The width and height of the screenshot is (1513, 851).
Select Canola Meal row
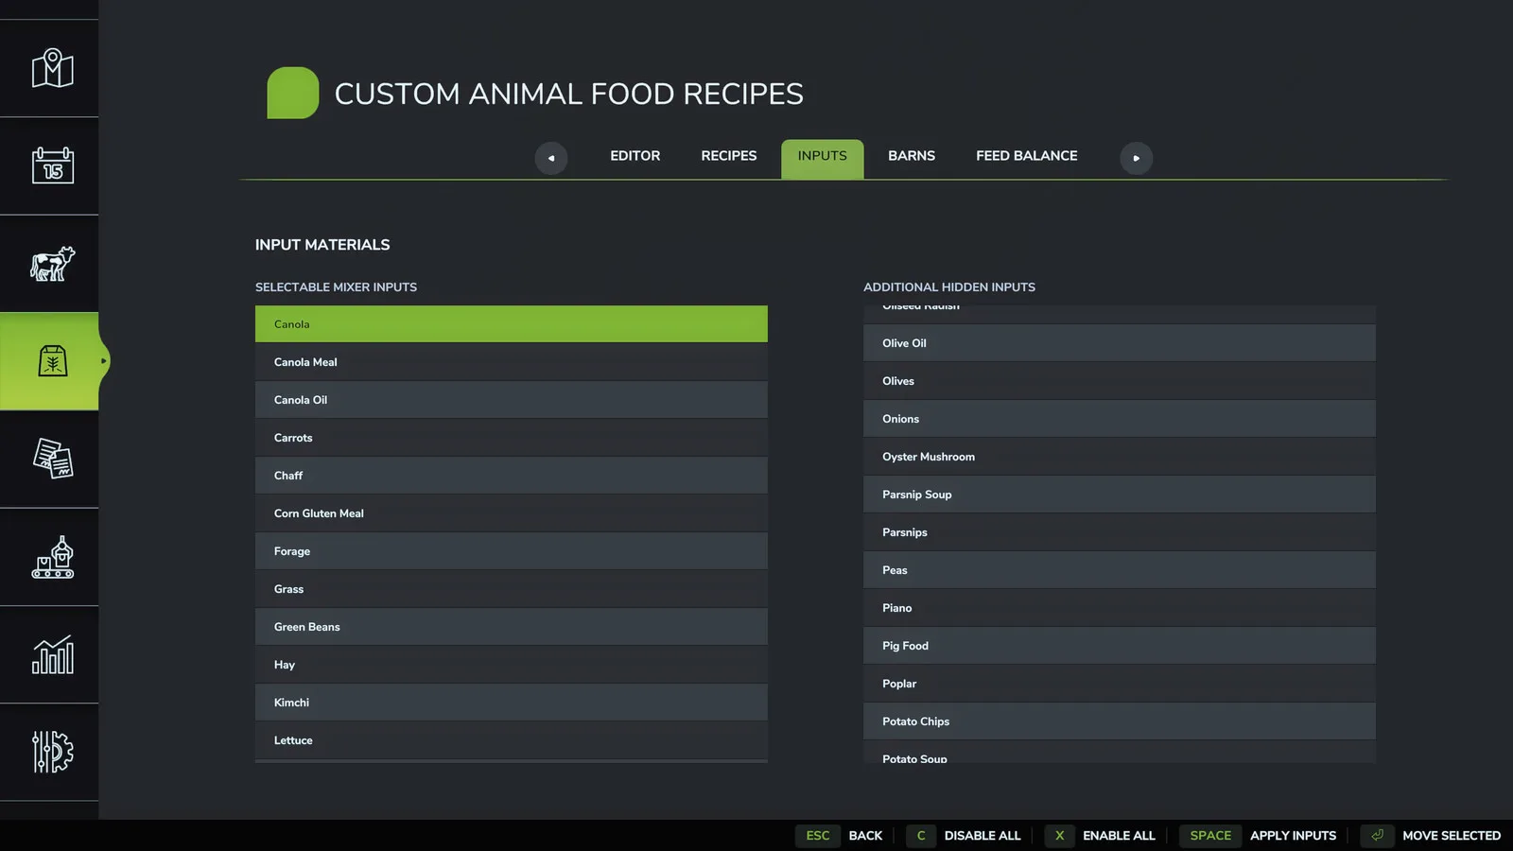coord(512,362)
